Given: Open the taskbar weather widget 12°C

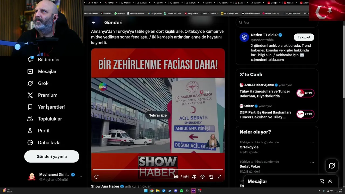Looking at the screenshot, I should point(8,191).
